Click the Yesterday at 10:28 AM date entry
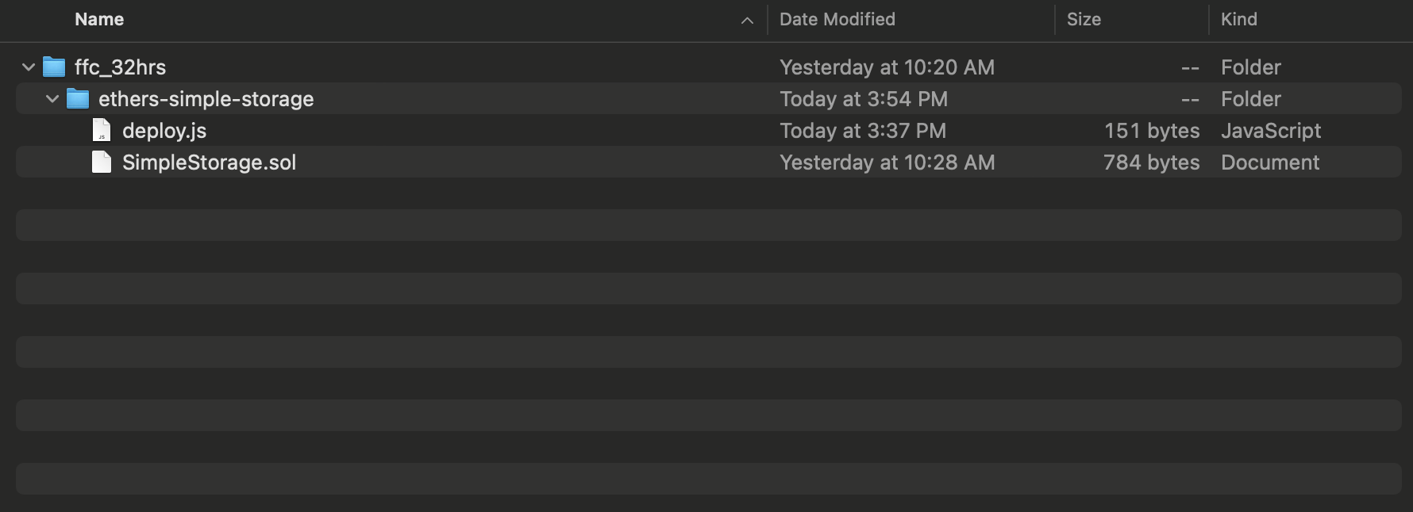 pos(887,162)
